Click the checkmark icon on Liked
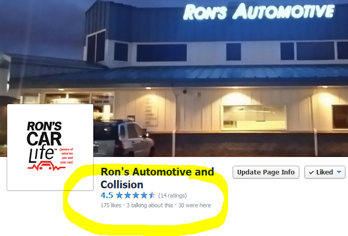 [x=311, y=172]
